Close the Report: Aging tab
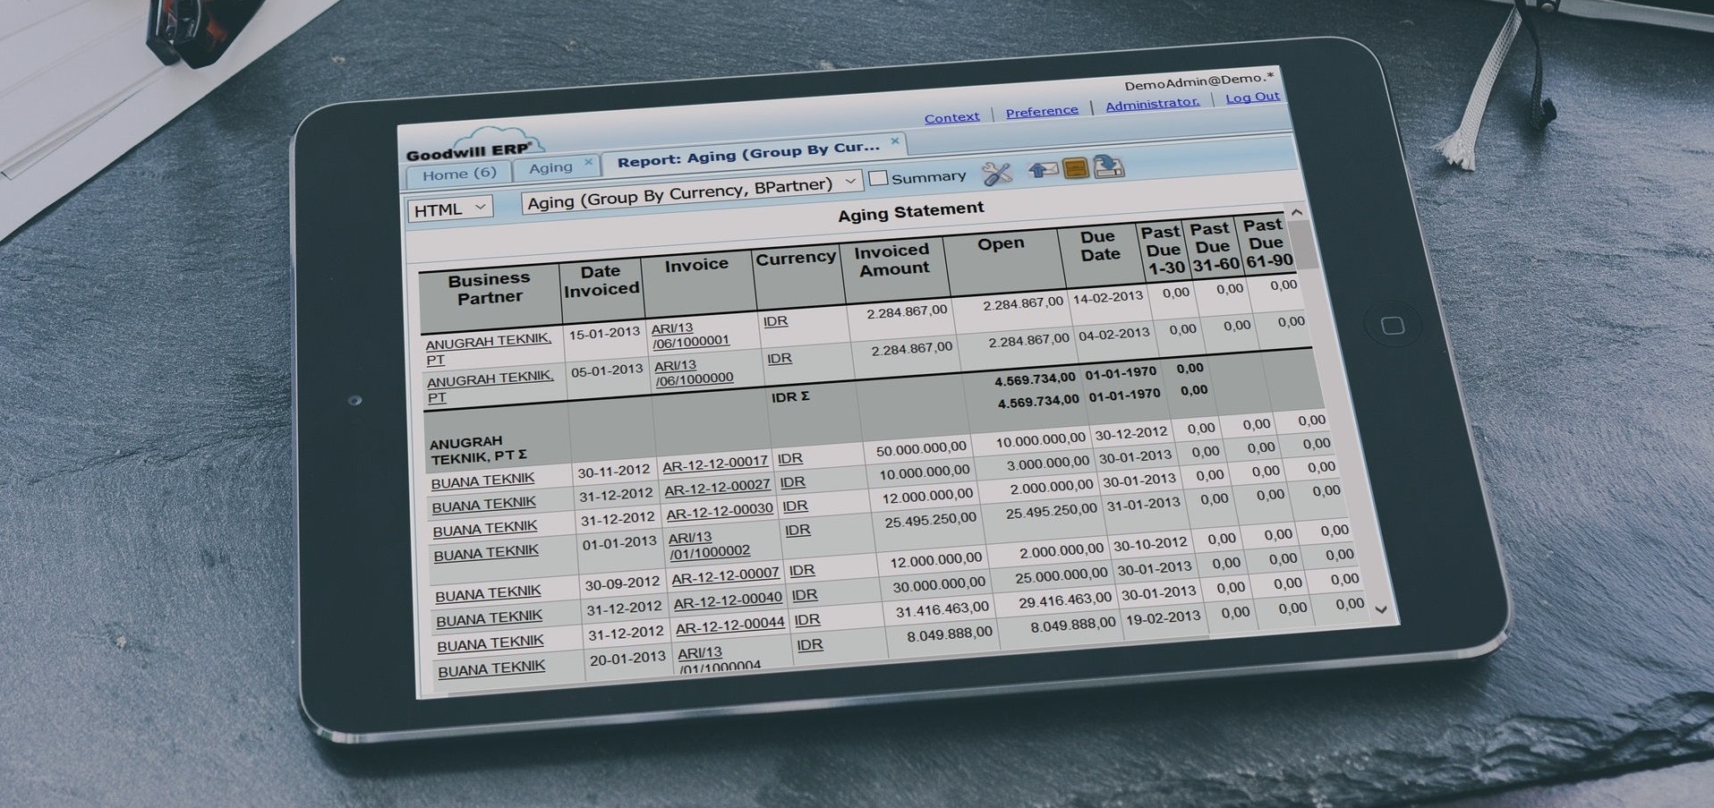 [x=895, y=141]
